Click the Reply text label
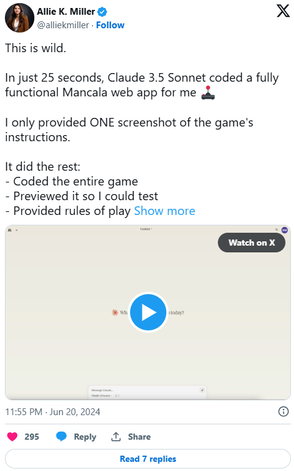This screenshot has width=294, height=471. [85, 437]
